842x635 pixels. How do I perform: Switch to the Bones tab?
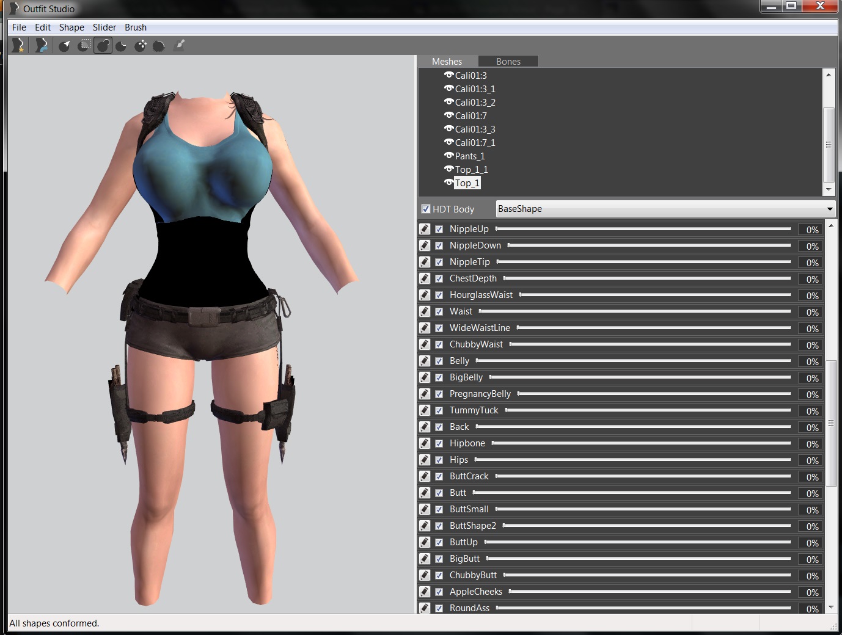[x=508, y=62]
